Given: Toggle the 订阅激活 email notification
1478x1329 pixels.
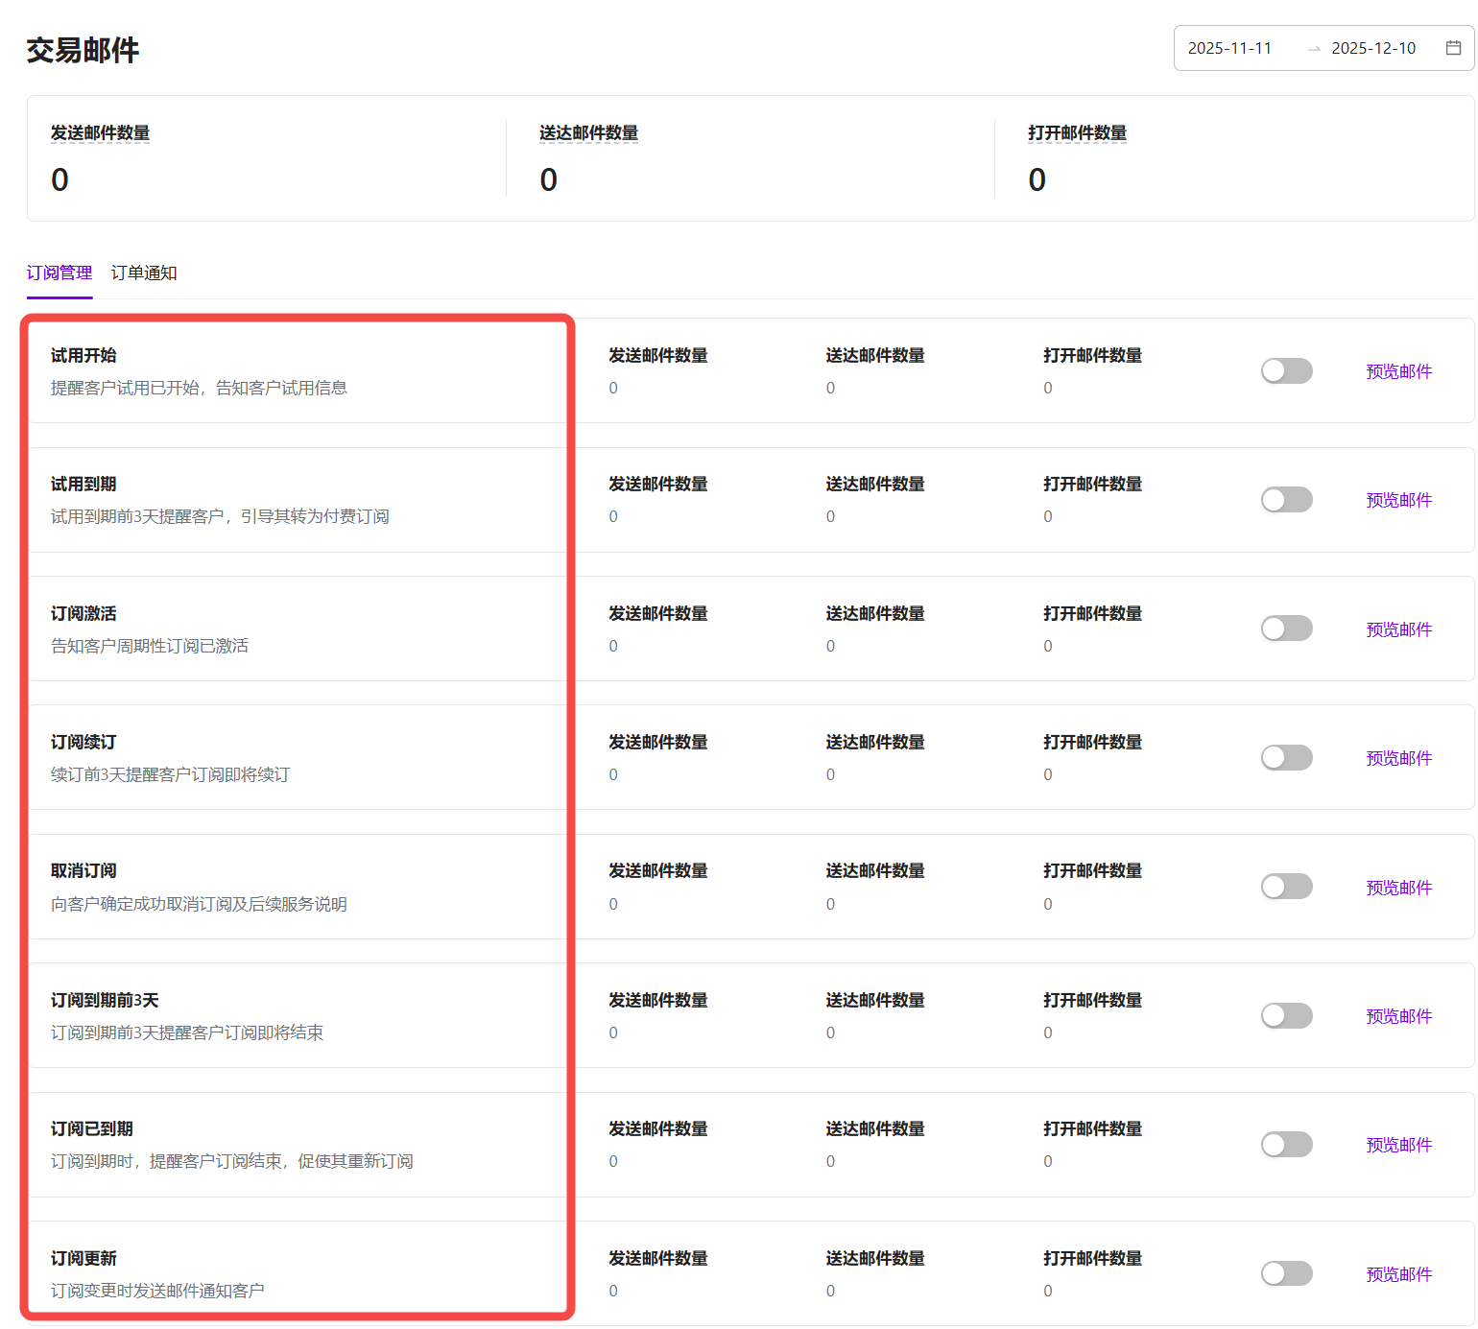Looking at the screenshot, I should pyautogui.click(x=1286, y=629).
